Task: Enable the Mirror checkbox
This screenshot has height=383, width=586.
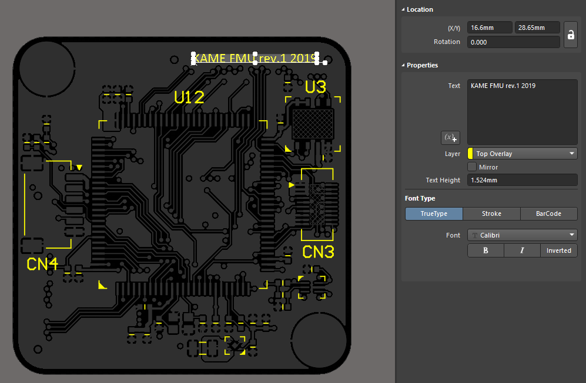Action: (471, 167)
